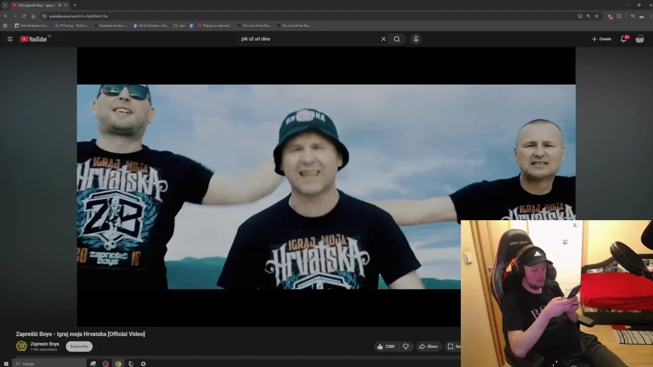Screen dimensions: 653x367
Task: Go forward in browser history
Action: pos(15,16)
